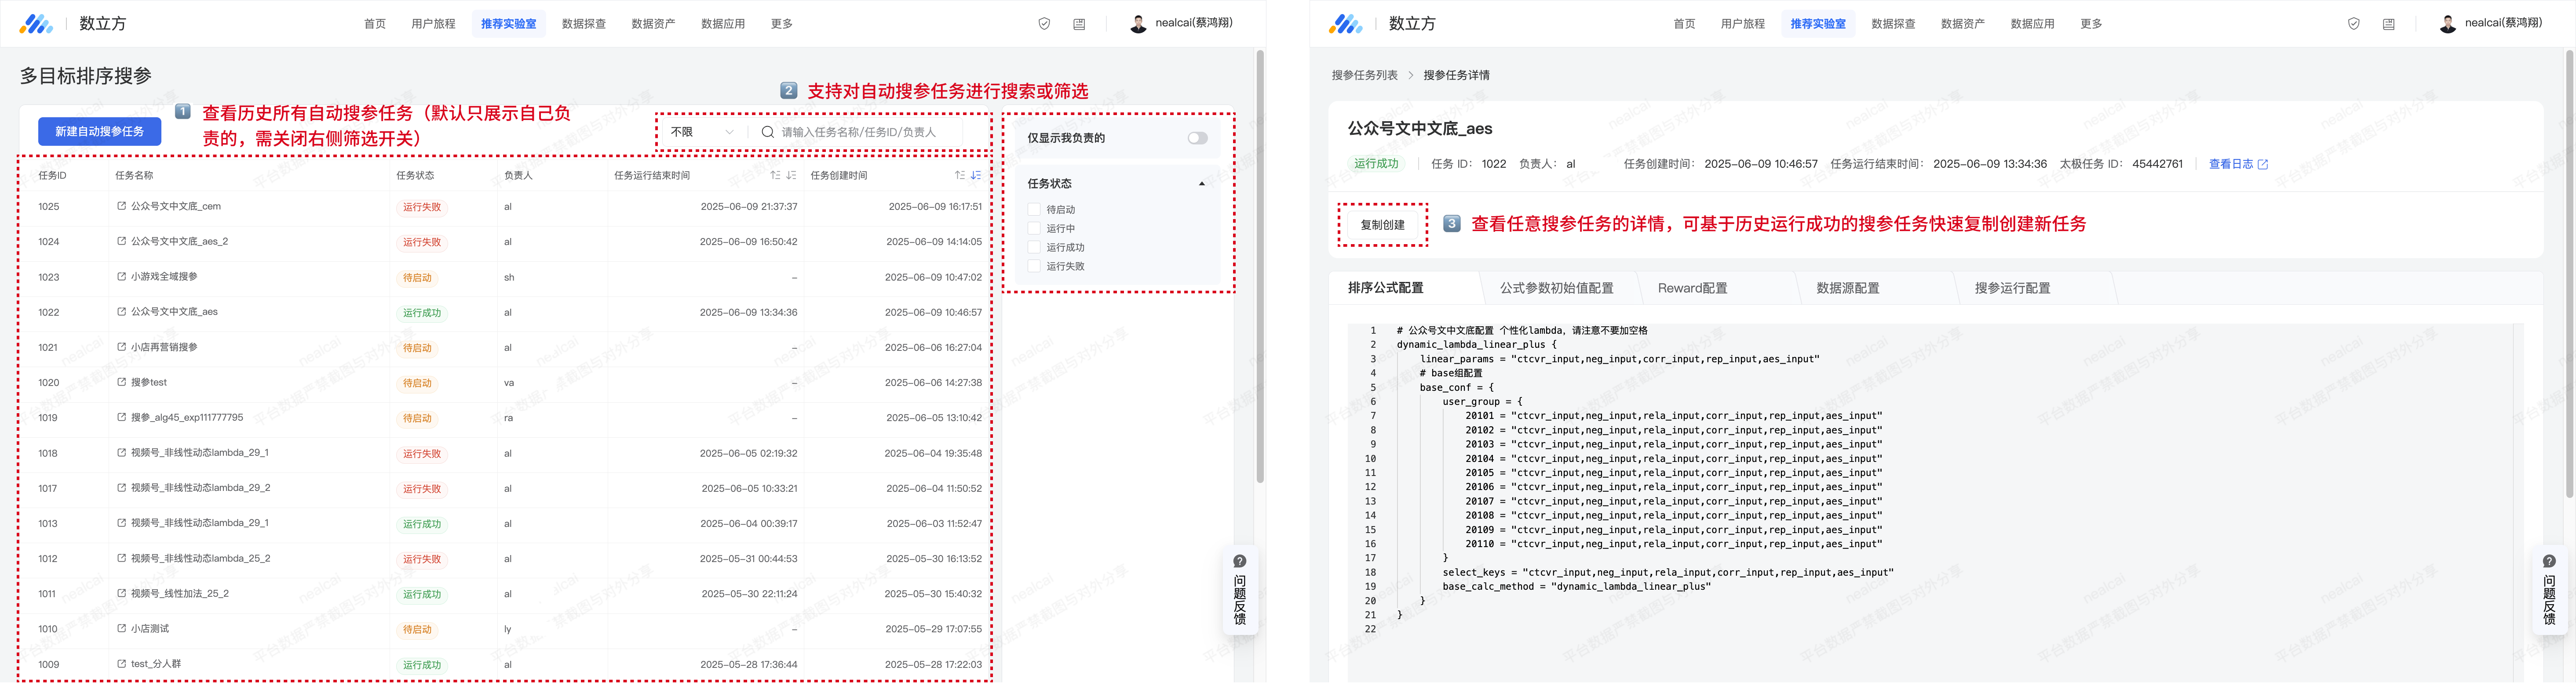The image size is (2576, 685).
Task: Toggle the 仅显示我负责的 switch
Action: pos(1197,139)
